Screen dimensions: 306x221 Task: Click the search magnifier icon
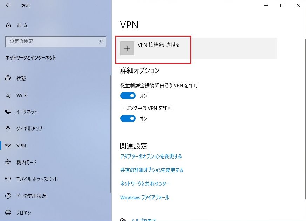[x=101, y=41]
